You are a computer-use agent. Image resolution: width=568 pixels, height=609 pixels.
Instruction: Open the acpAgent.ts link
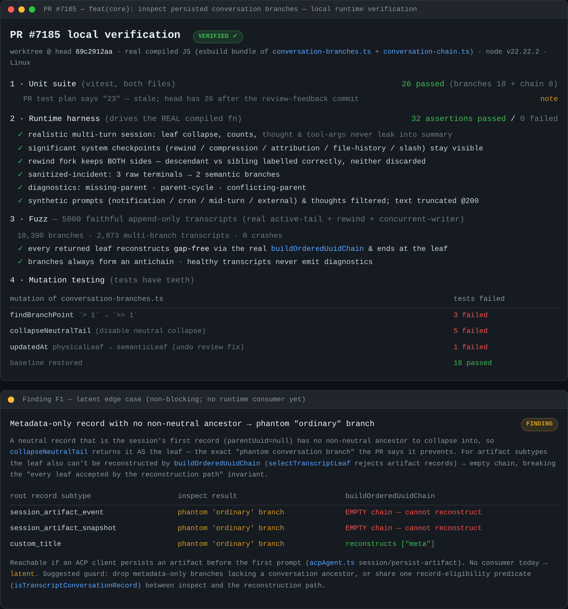point(332,563)
